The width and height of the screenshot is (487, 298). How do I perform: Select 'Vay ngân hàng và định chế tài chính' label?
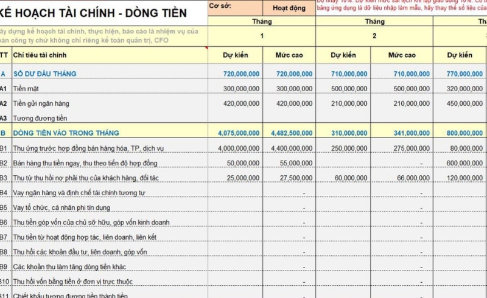79,193
